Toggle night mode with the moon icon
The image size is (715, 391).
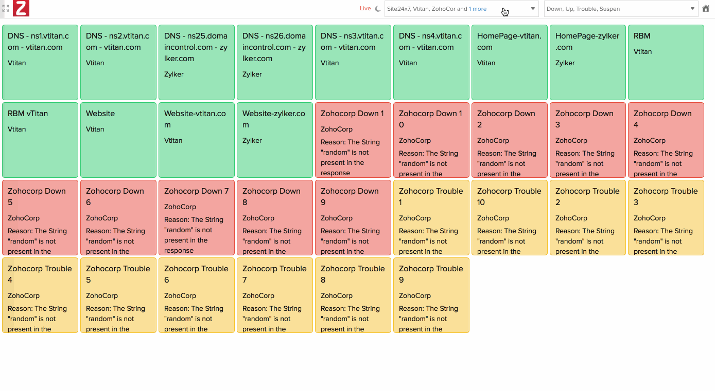click(378, 9)
